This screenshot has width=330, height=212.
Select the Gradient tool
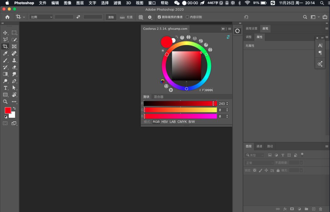coord(5,74)
